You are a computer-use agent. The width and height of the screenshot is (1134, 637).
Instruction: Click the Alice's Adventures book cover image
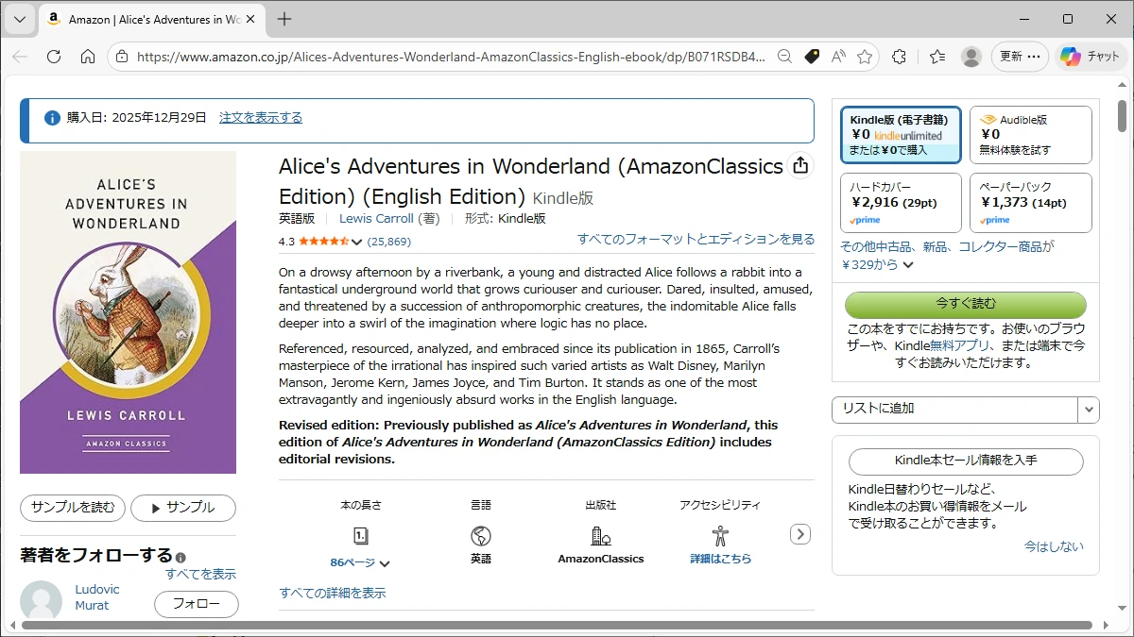[128, 311]
